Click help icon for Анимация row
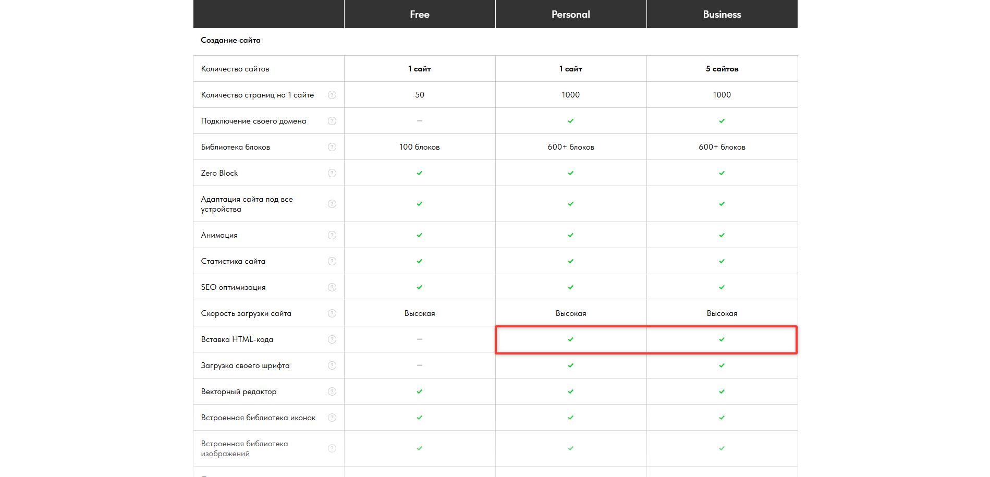Screen dimensions: 990x477 332,235
